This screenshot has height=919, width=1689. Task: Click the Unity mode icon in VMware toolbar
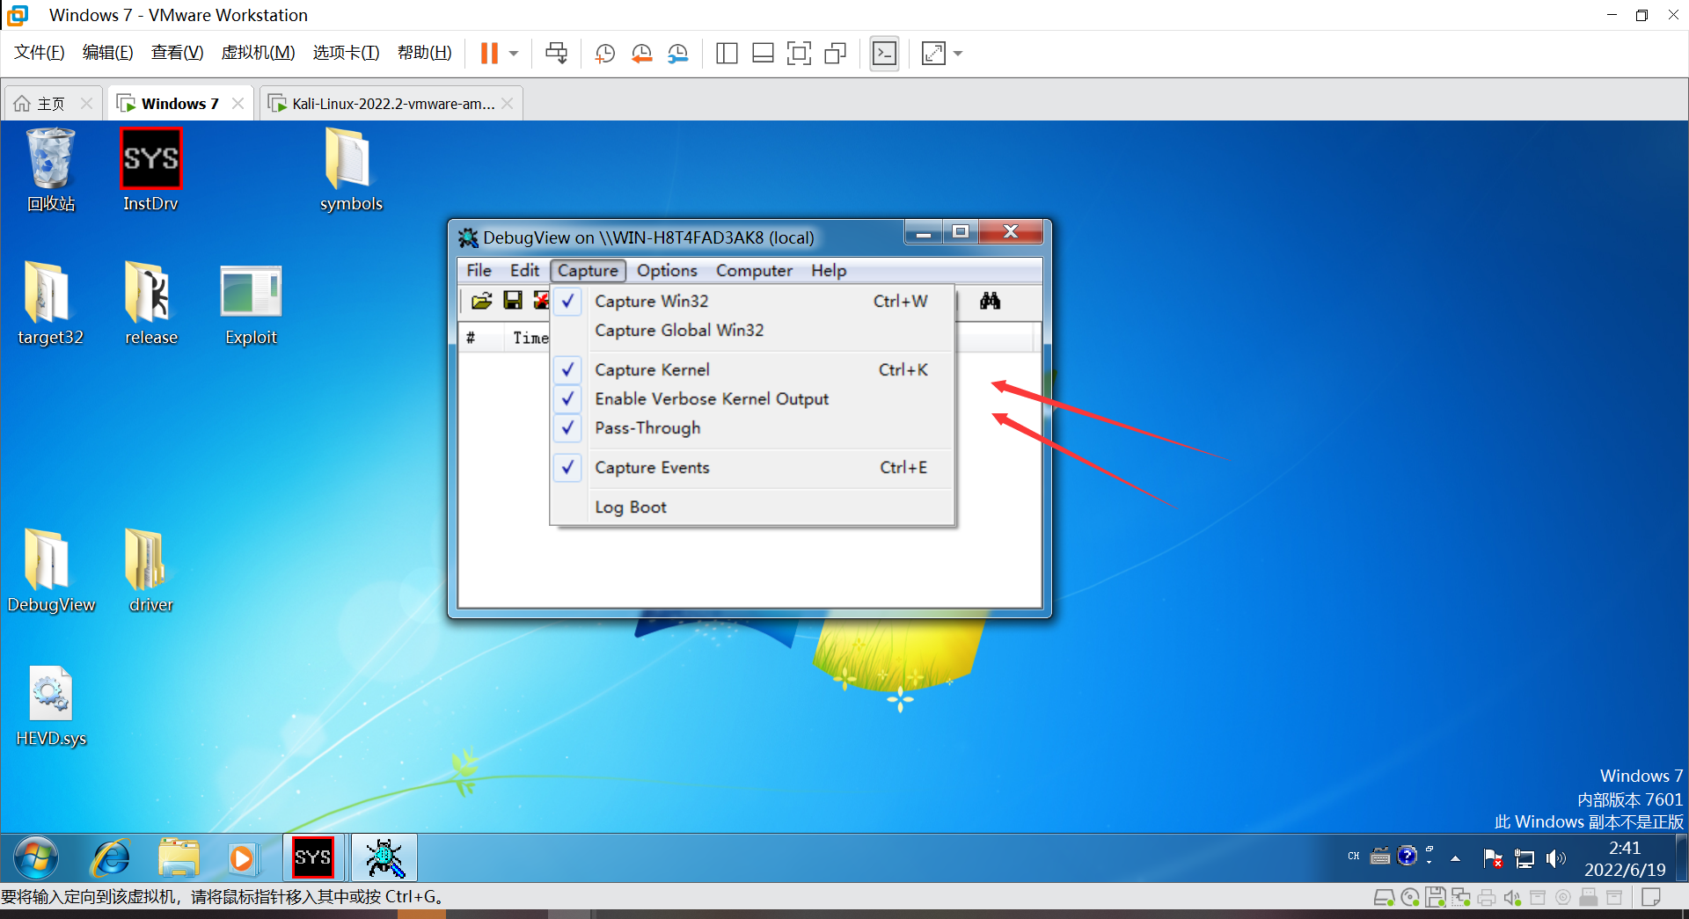click(835, 54)
